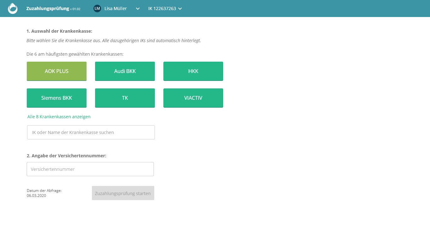Click heading 2. Angabe der Versichertennummer
This screenshot has width=430, height=241.
point(66,156)
